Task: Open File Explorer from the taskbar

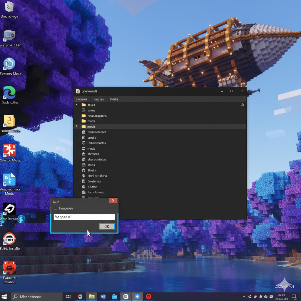Action: (91, 297)
